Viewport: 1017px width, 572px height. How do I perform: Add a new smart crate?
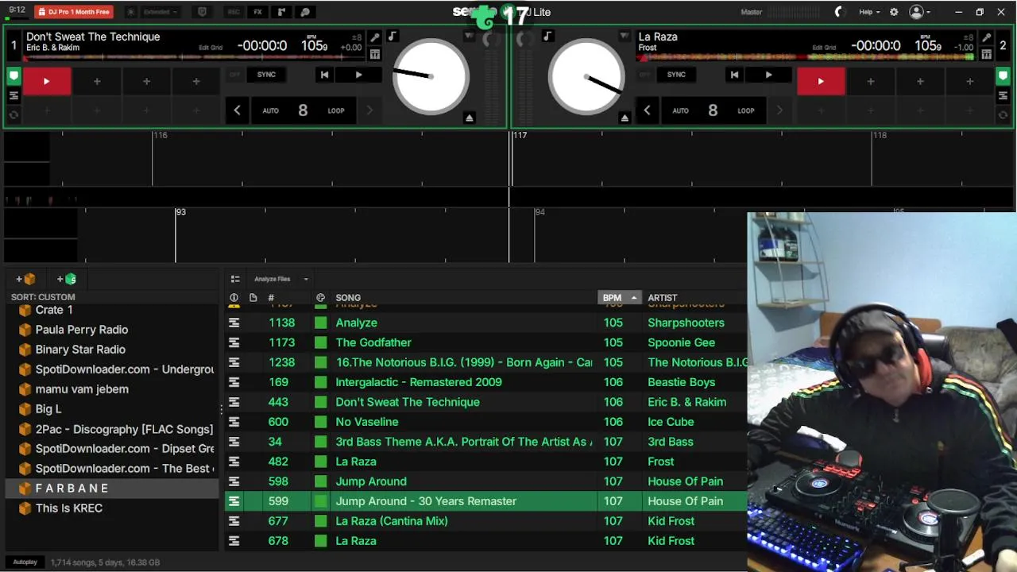(67, 279)
